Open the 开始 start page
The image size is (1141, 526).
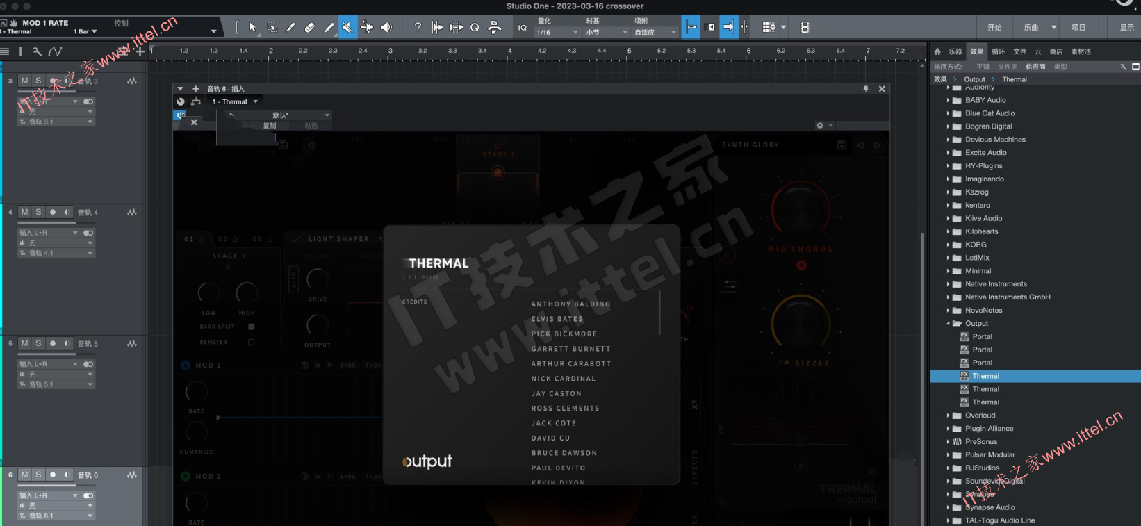(x=995, y=28)
